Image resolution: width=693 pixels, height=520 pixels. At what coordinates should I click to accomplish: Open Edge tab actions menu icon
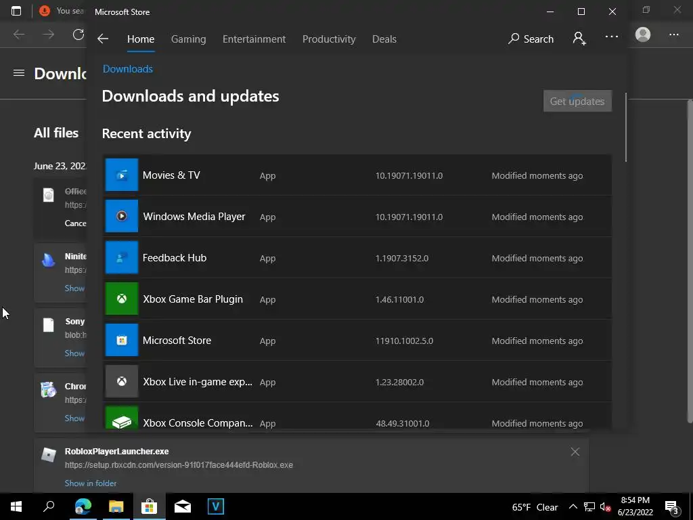coord(16,11)
